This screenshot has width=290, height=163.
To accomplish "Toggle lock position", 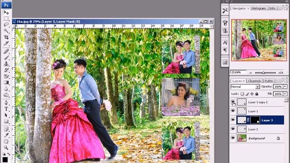I will (x=252, y=94).
